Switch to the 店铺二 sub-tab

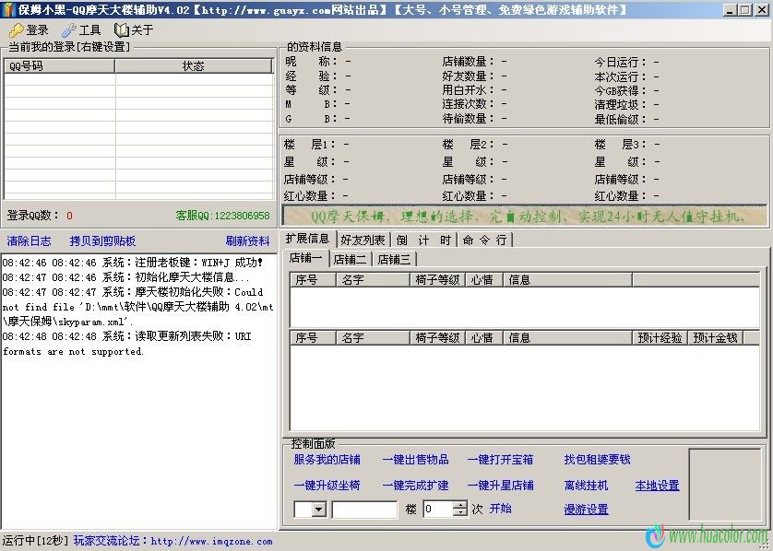(x=350, y=259)
